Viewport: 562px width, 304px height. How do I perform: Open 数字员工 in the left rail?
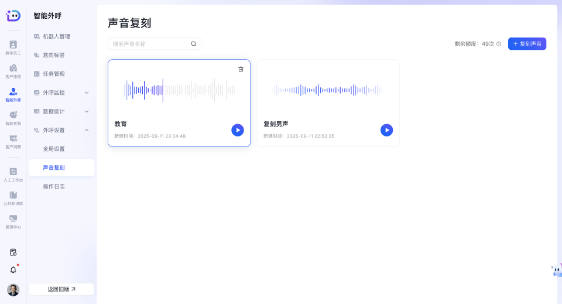coord(13,47)
